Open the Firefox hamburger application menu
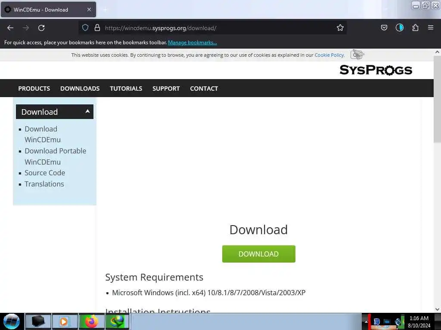The width and height of the screenshot is (441, 330). (431, 27)
